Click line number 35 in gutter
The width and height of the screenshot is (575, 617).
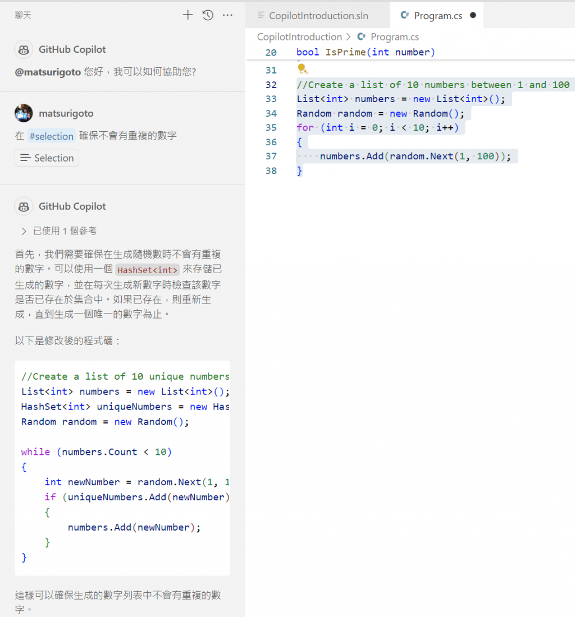(271, 127)
